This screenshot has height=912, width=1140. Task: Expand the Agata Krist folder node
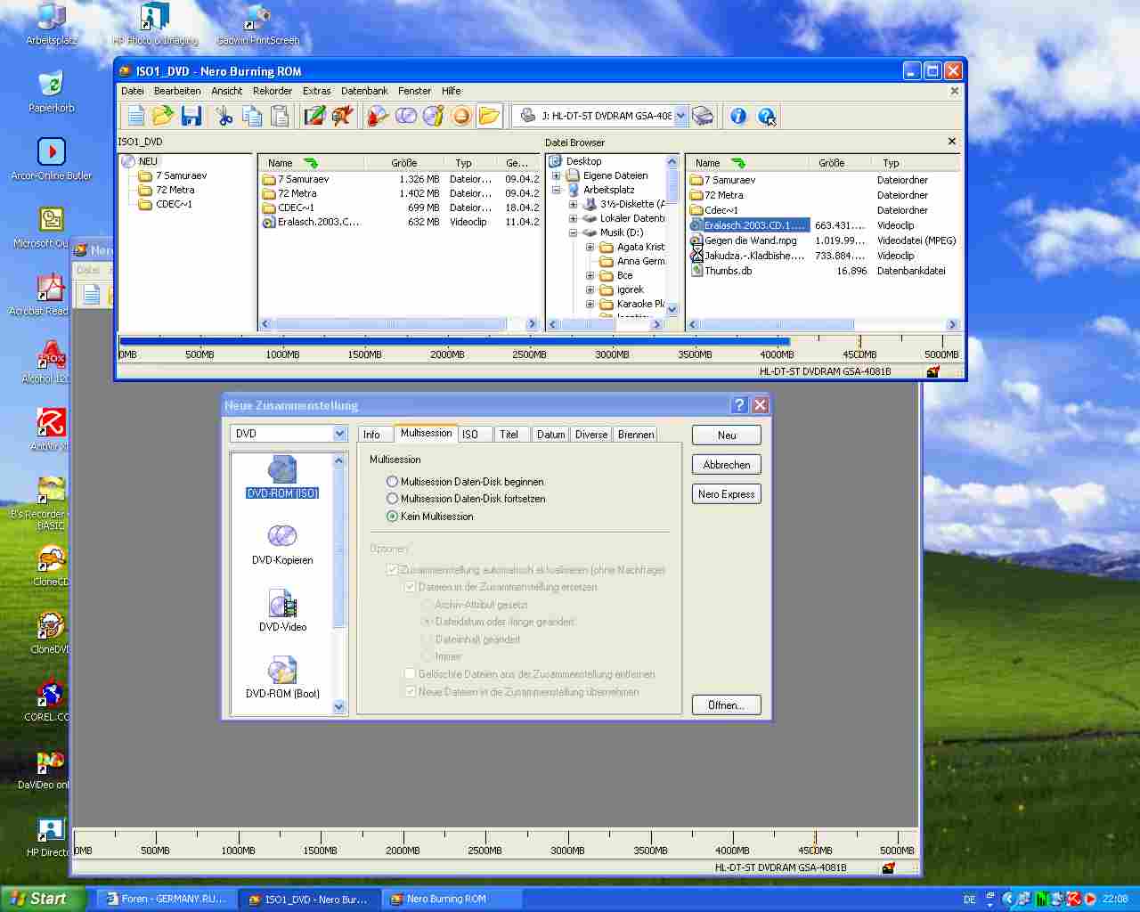click(x=590, y=247)
